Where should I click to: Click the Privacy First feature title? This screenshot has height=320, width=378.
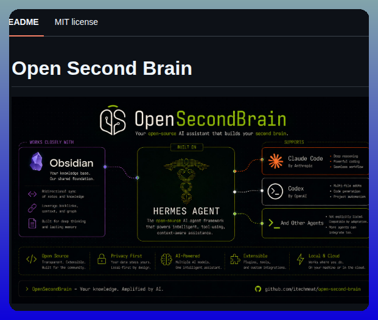pyautogui.click(x=127, y=256)
